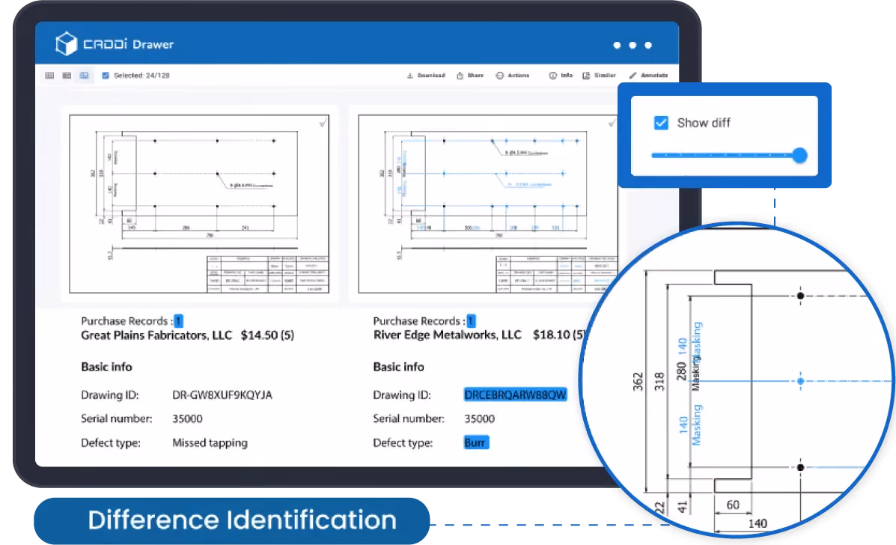This screenshot has width=896, height=545.
Task: Click the highlighted Burr defect type
Action: click(475, 442)
